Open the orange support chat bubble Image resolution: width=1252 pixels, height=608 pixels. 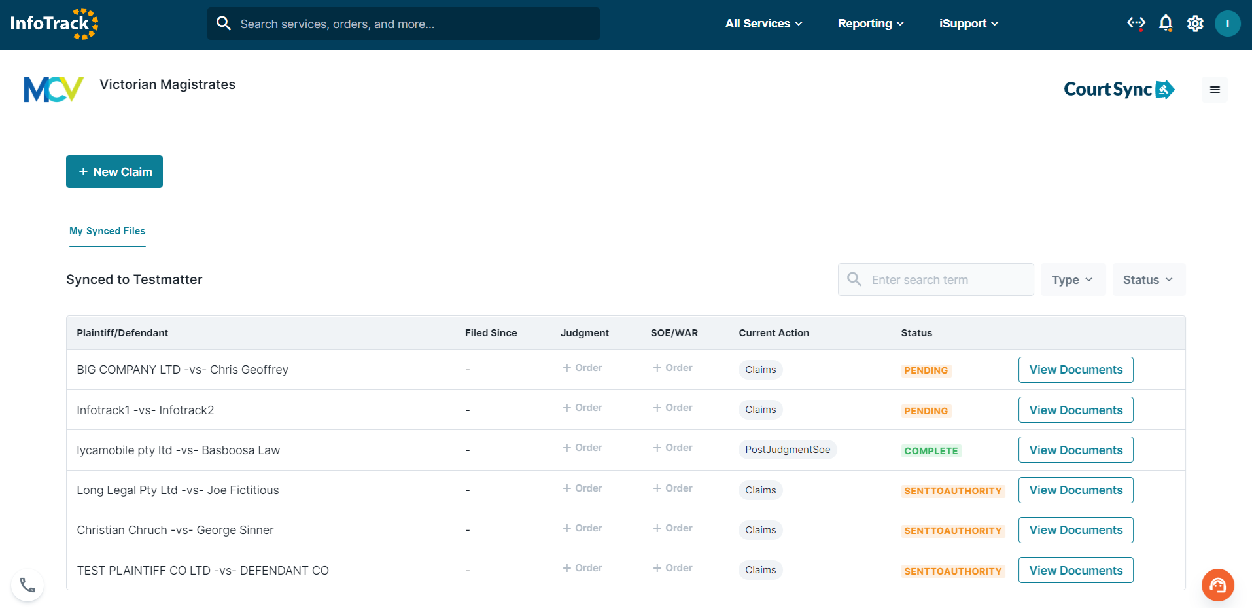pyautogui.click(x=1218, y=584)
